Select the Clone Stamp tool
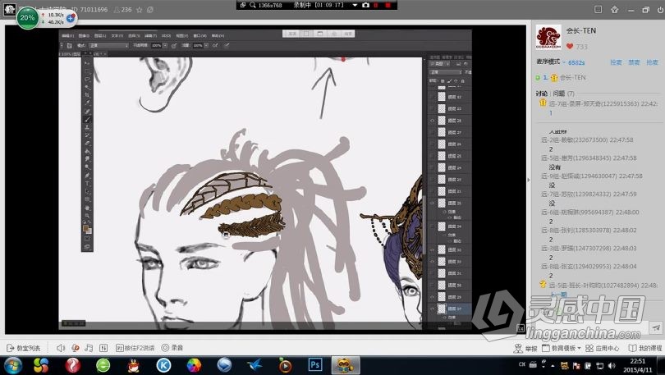665x375 pixels. 87,128
